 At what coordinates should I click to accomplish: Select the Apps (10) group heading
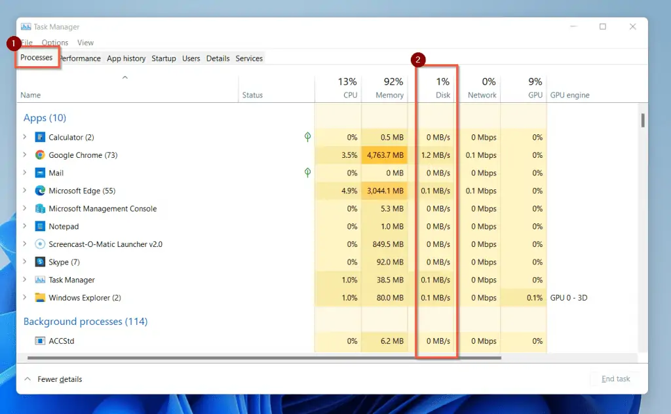click(45, 118)
